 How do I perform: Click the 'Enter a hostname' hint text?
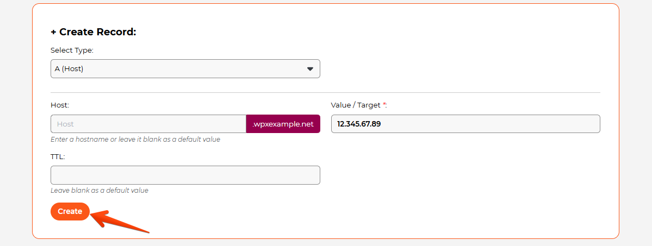[x=135, y=140]
